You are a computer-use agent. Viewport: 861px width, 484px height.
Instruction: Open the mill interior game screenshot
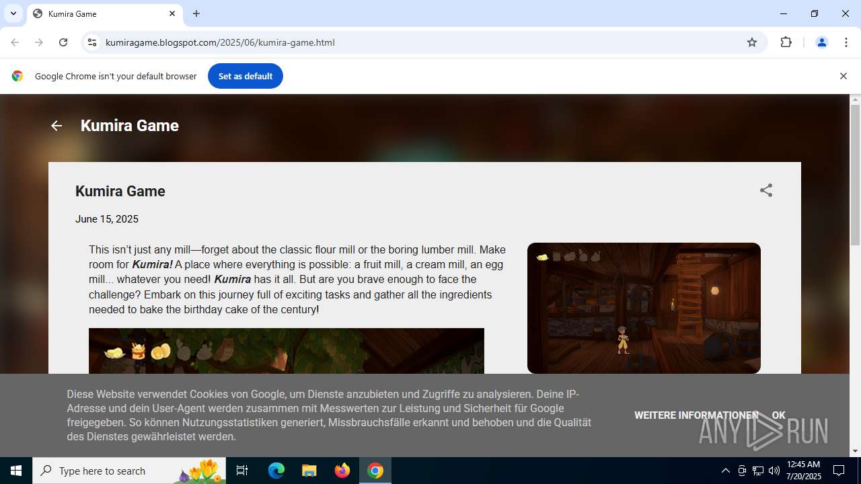(644, 308)
